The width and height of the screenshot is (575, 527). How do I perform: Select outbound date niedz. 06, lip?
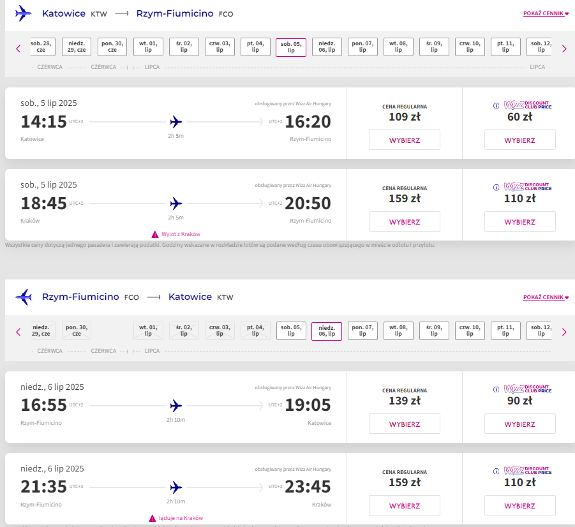pos(327,47)
